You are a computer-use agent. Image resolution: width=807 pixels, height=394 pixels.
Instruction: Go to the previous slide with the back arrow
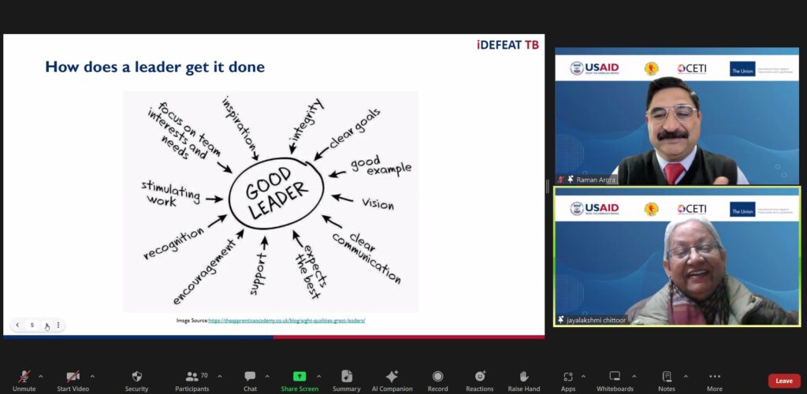[18, 325]
